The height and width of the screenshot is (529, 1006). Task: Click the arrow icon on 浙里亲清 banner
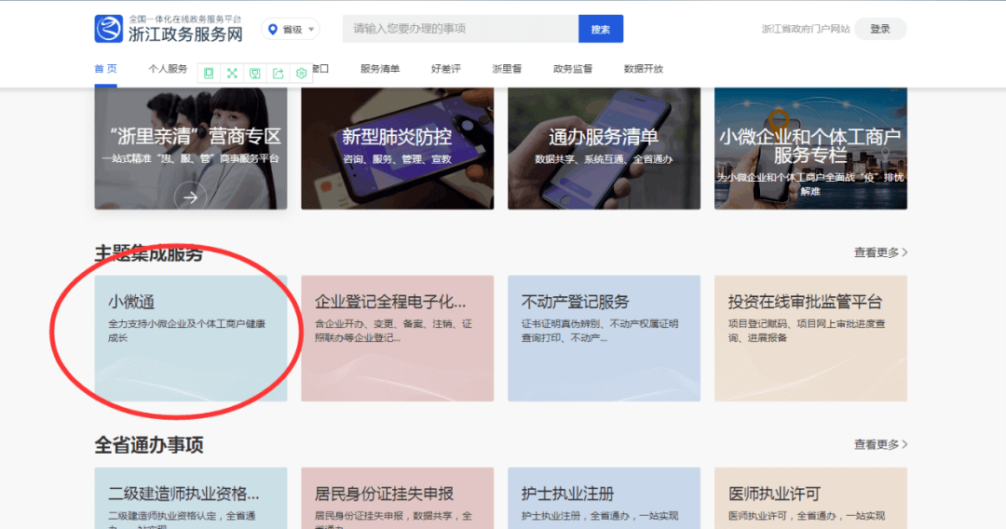click(190, 197)
